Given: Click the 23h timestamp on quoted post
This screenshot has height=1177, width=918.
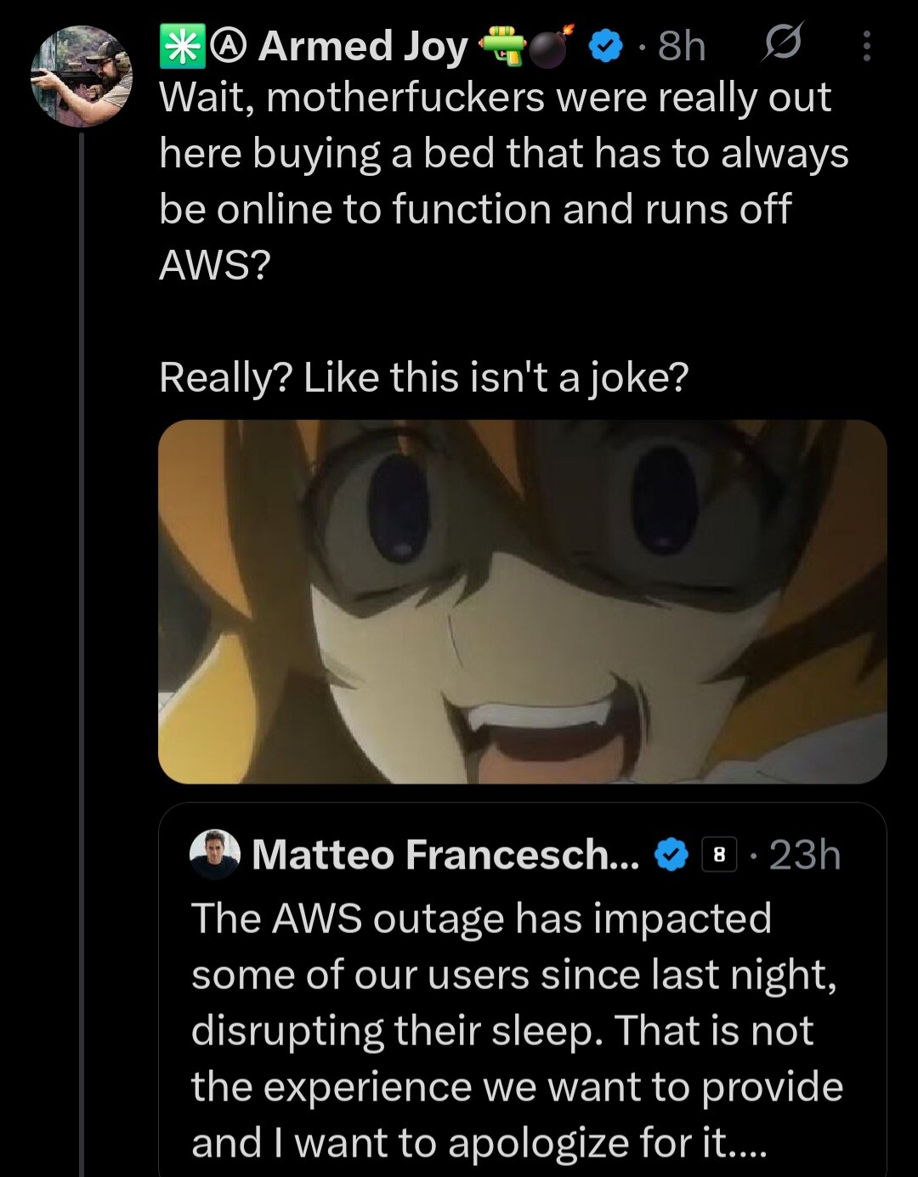Looking at the screenshot, I should click(x=805, y=855).
